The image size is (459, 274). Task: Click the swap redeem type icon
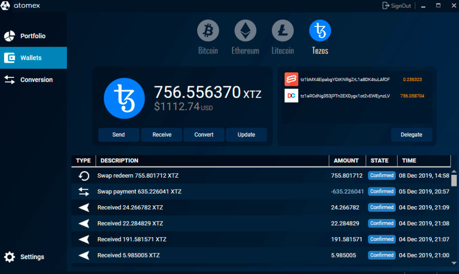(84, 176)
